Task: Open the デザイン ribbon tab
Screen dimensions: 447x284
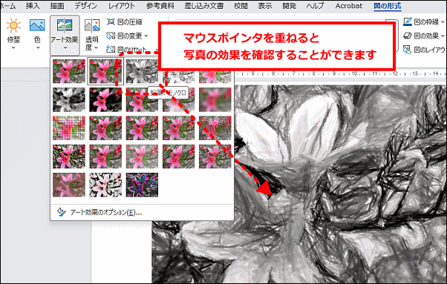Action: [x=86, y=6]
